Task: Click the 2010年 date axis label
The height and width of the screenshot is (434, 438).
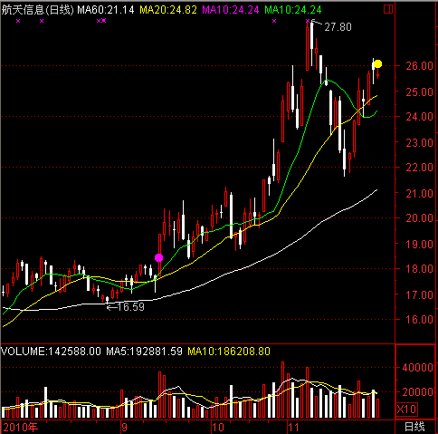Action: point(21,428)
